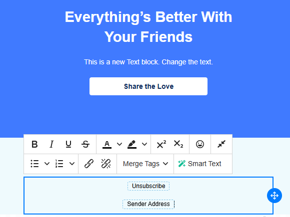Toggle underline formatting
The height and width of the screenshot is (217, 290).
[x=68, y=144]
